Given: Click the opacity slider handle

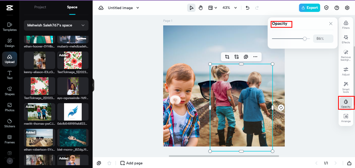Looking at the screenshot, I should [305, 39].
